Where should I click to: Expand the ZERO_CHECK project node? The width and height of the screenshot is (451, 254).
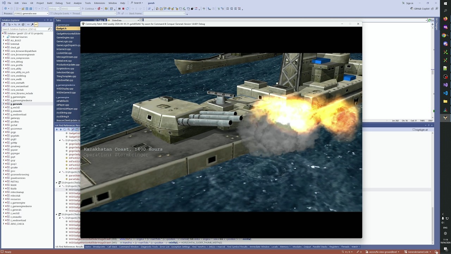click(4, 224)
